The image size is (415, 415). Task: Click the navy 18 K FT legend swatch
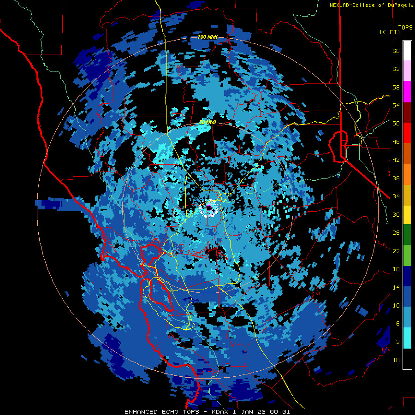pos(407,276)
